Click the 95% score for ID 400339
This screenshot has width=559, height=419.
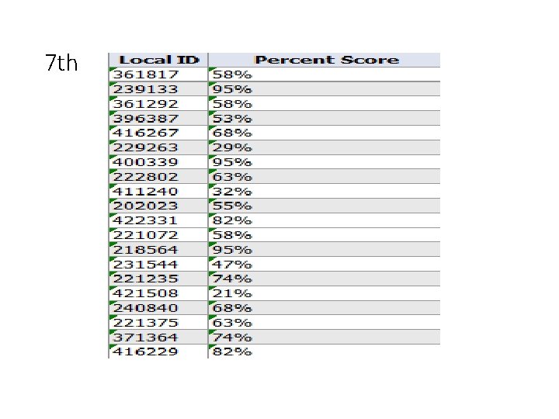pos(325,162)
